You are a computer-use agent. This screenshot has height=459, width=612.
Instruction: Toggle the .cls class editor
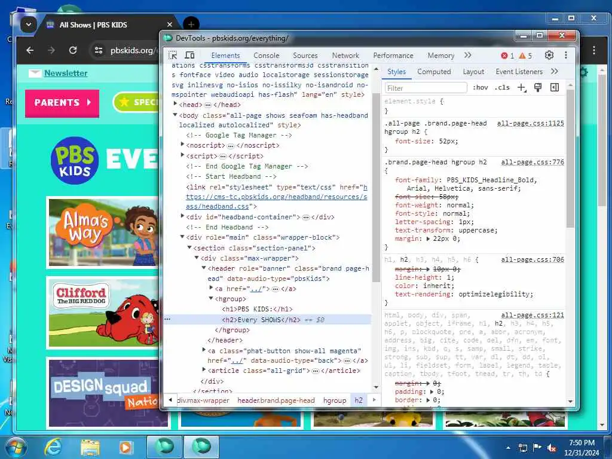(x=502, y=87)
